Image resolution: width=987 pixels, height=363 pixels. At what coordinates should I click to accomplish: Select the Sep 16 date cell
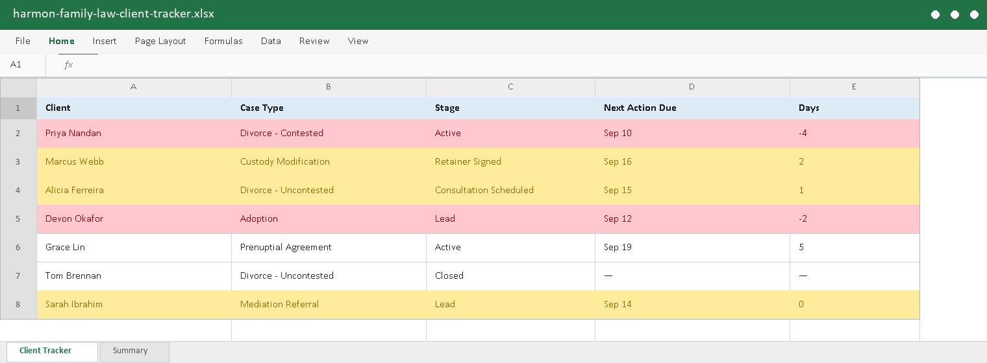(692, 162)
